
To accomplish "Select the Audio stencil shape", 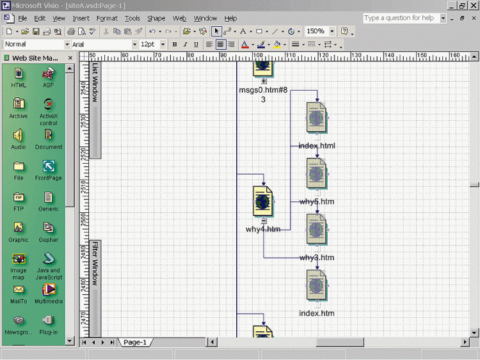I will [19, 139].
